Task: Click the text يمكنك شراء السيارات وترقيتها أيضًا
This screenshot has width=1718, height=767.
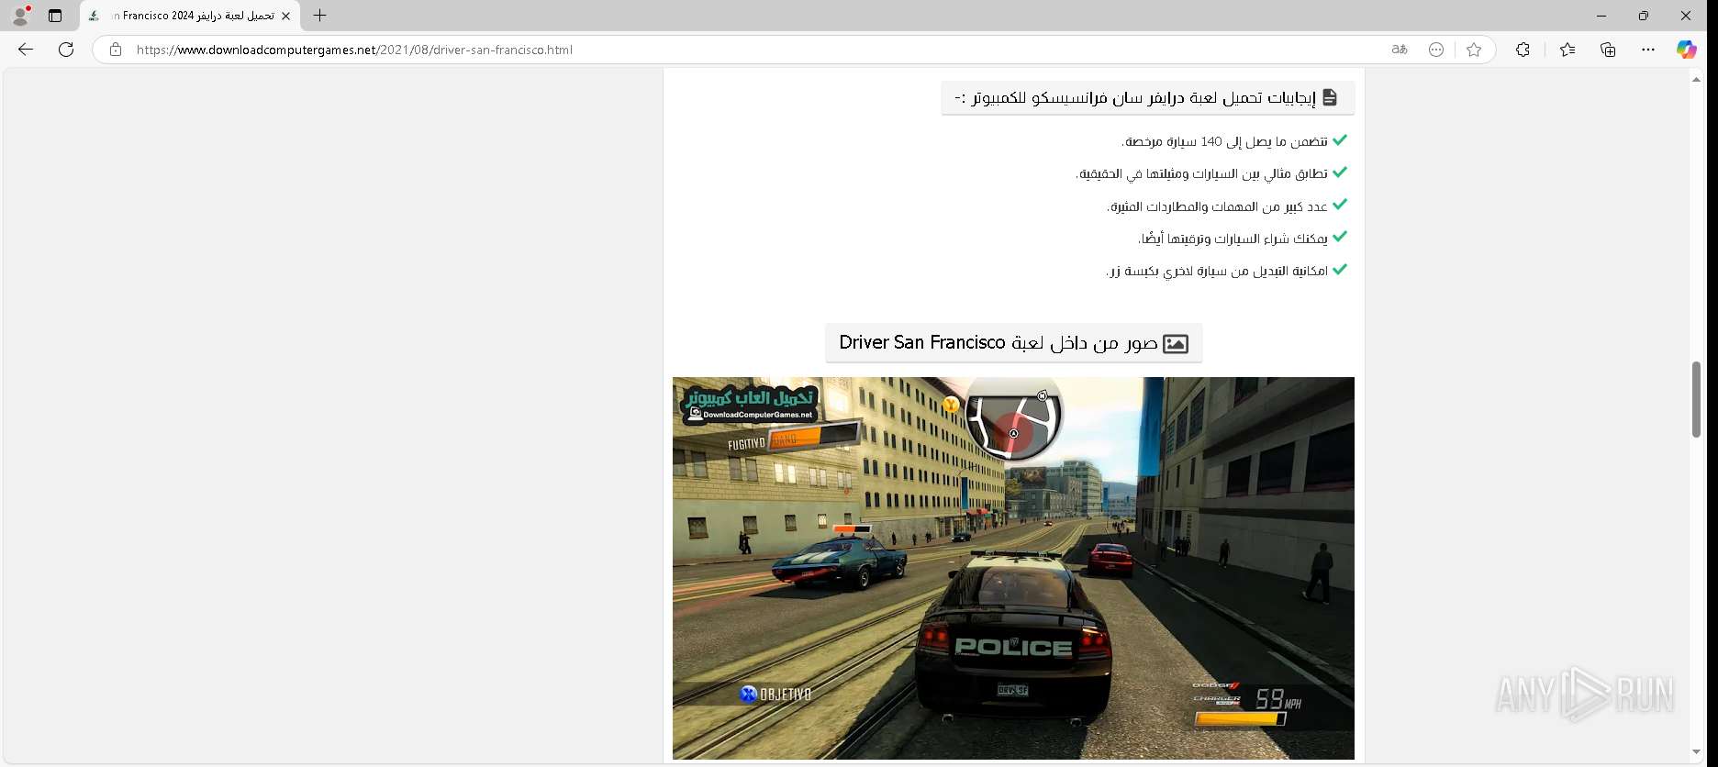Action: click(x=1233, y=239)
